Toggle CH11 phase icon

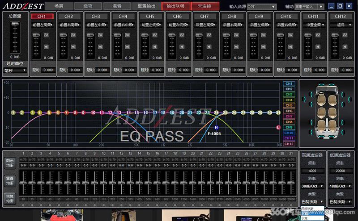pyautogui.click(x=318, y=35)
